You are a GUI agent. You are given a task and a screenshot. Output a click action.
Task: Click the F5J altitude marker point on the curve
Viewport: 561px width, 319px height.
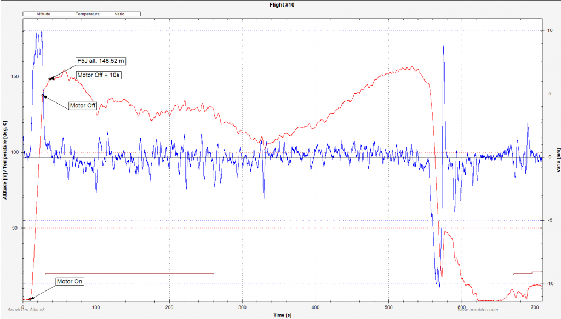pyautogui.click(x=50, y=79)
